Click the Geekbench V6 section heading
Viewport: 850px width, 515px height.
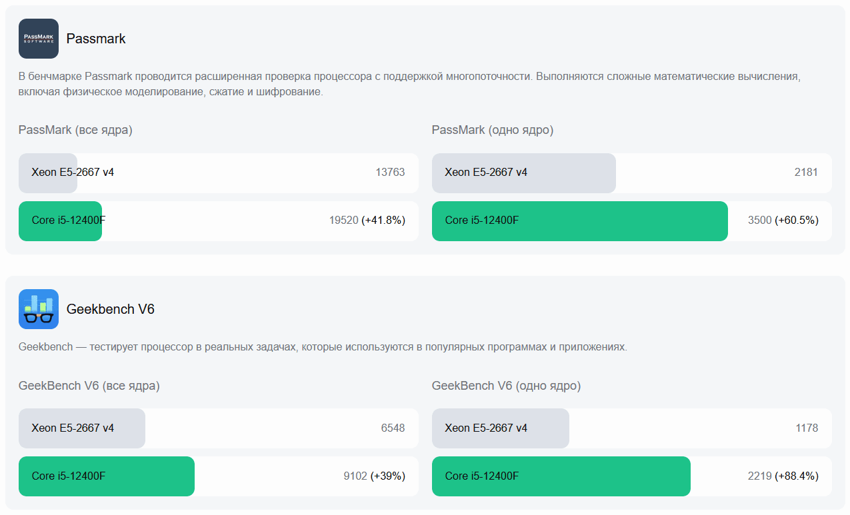(x=111, y=309)
